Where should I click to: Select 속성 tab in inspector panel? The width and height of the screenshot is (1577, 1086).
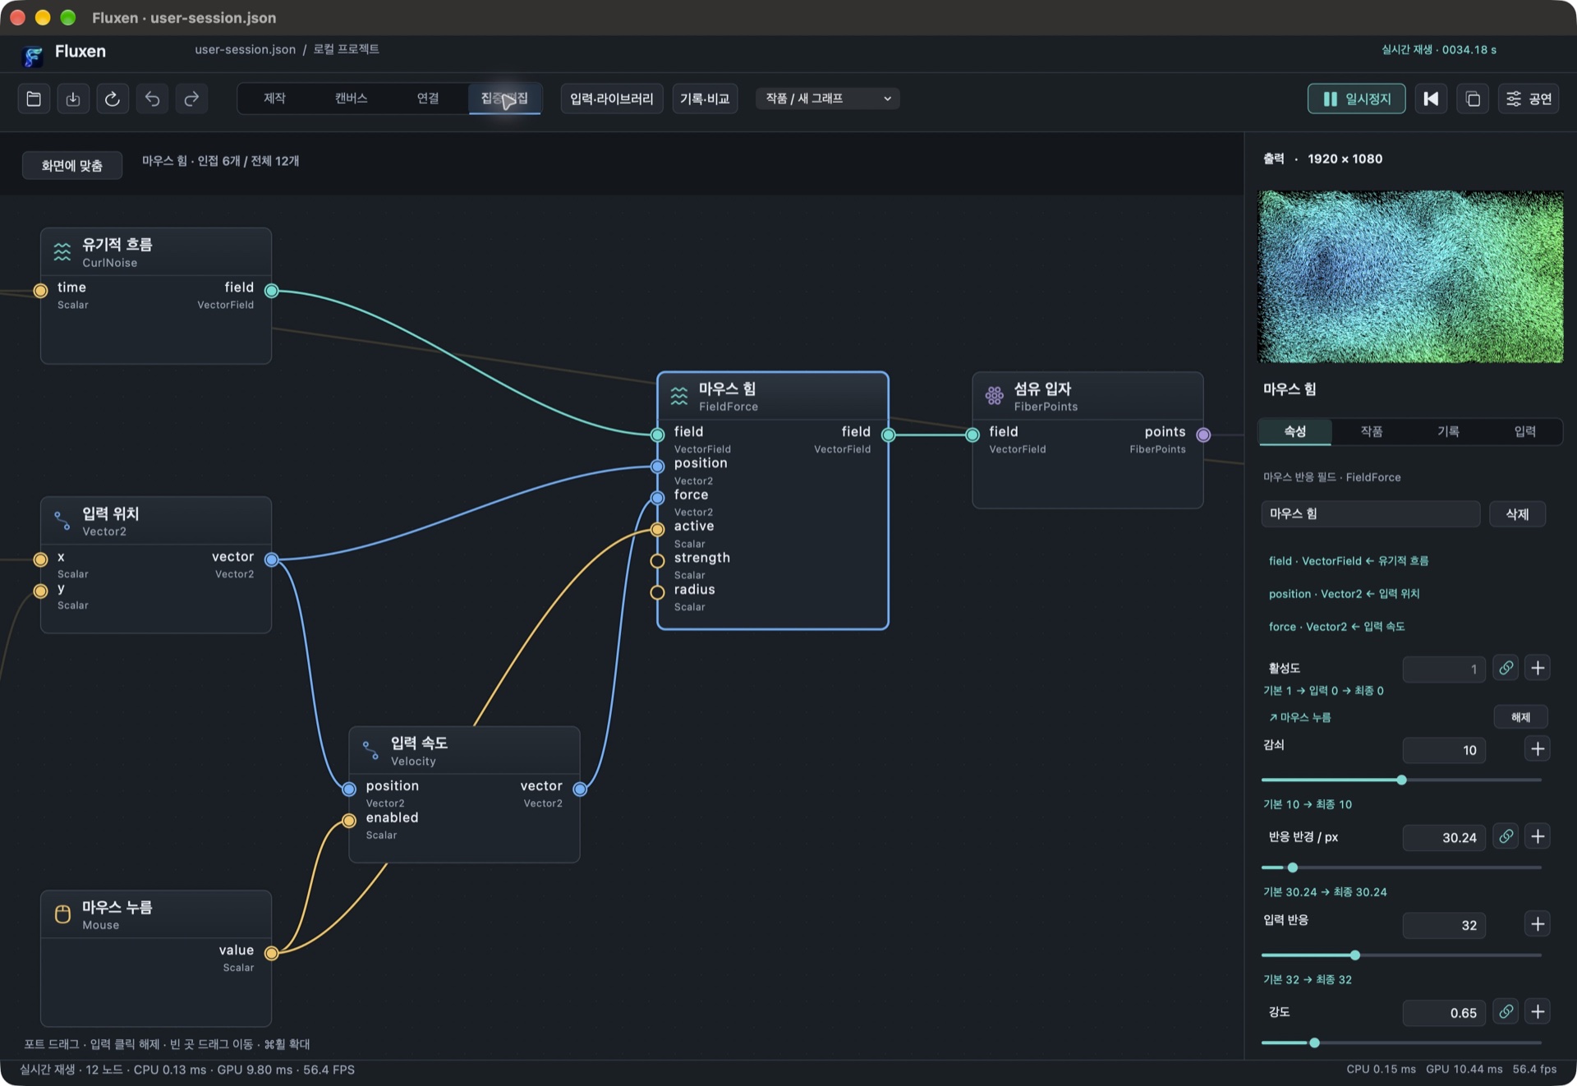[x=1294, y=431]
